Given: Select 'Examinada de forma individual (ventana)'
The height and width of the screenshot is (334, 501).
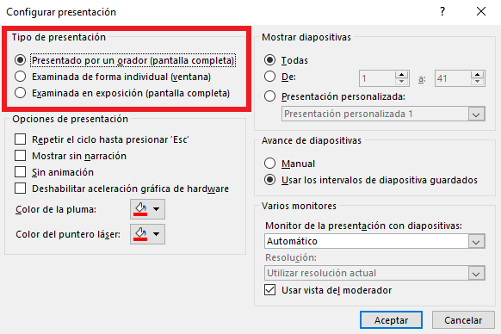Looking at the screenshot, I should 21,77.
